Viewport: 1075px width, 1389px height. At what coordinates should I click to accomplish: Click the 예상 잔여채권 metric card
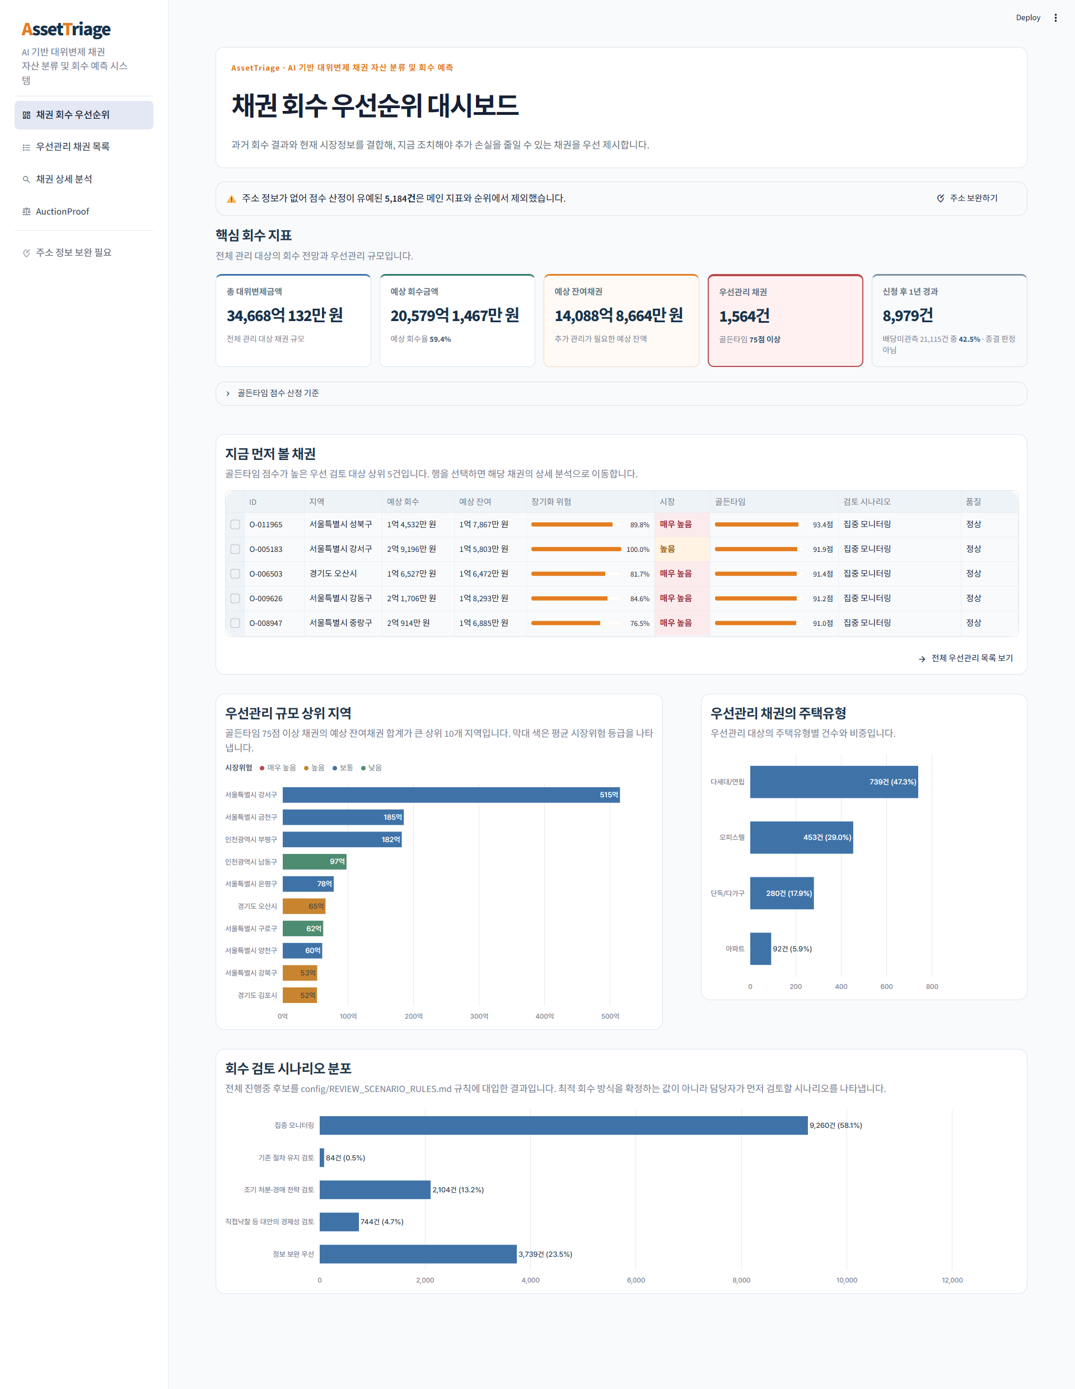[x=621, y=320]
